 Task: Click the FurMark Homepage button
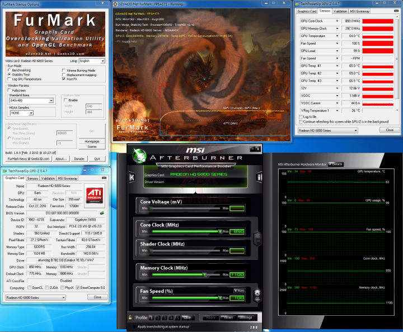(x=92, y=141)
